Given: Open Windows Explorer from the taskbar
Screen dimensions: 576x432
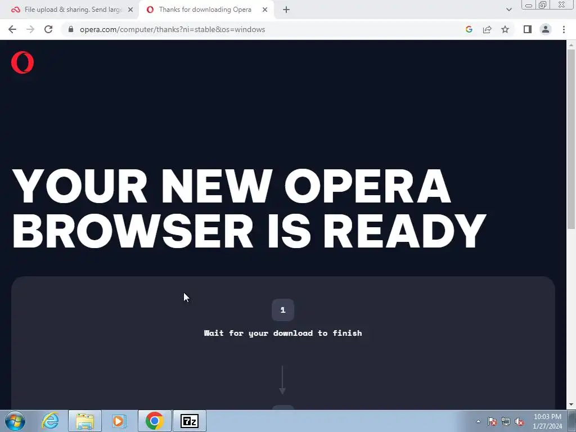Looking at the screenshot, I should coord(85,421).
